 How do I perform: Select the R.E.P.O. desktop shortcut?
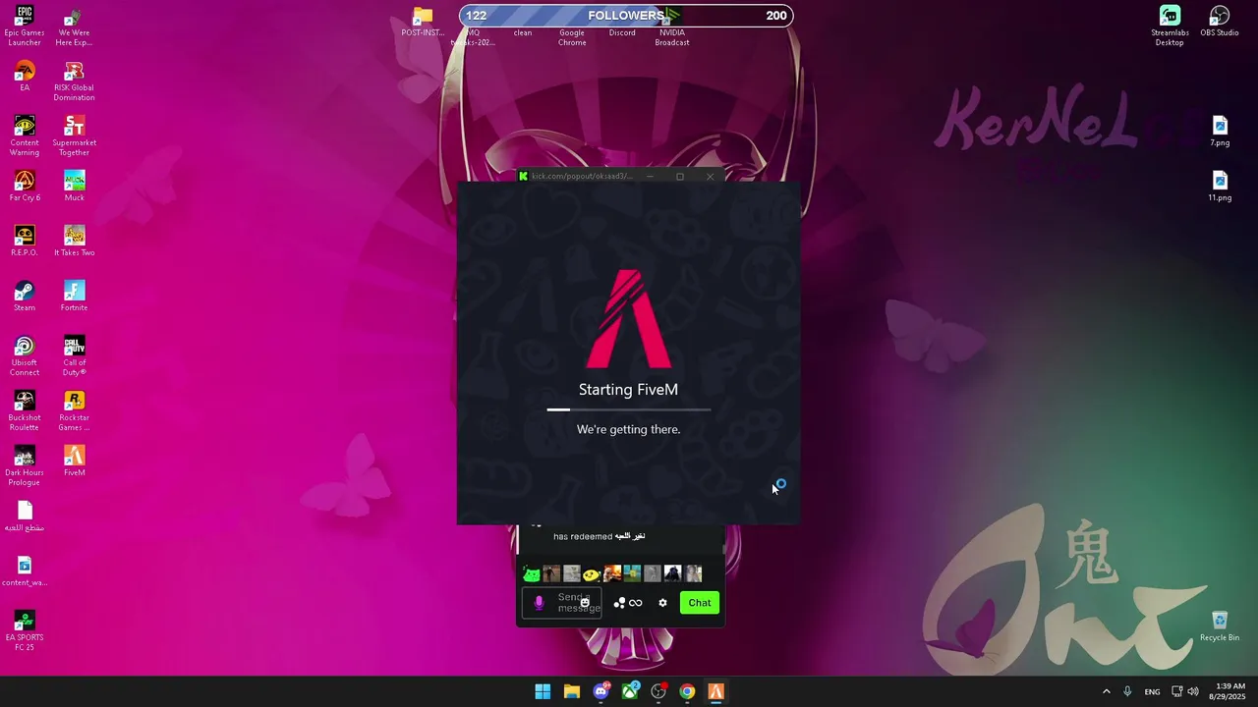tap(25, 242)
